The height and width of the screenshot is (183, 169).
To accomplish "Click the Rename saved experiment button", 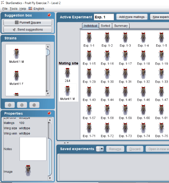I will (115, 149).
